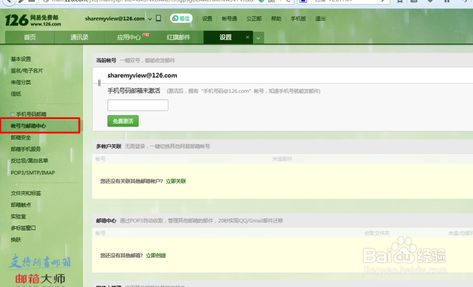
Task: Click 设置 link in top header
Action: [207, 19]
